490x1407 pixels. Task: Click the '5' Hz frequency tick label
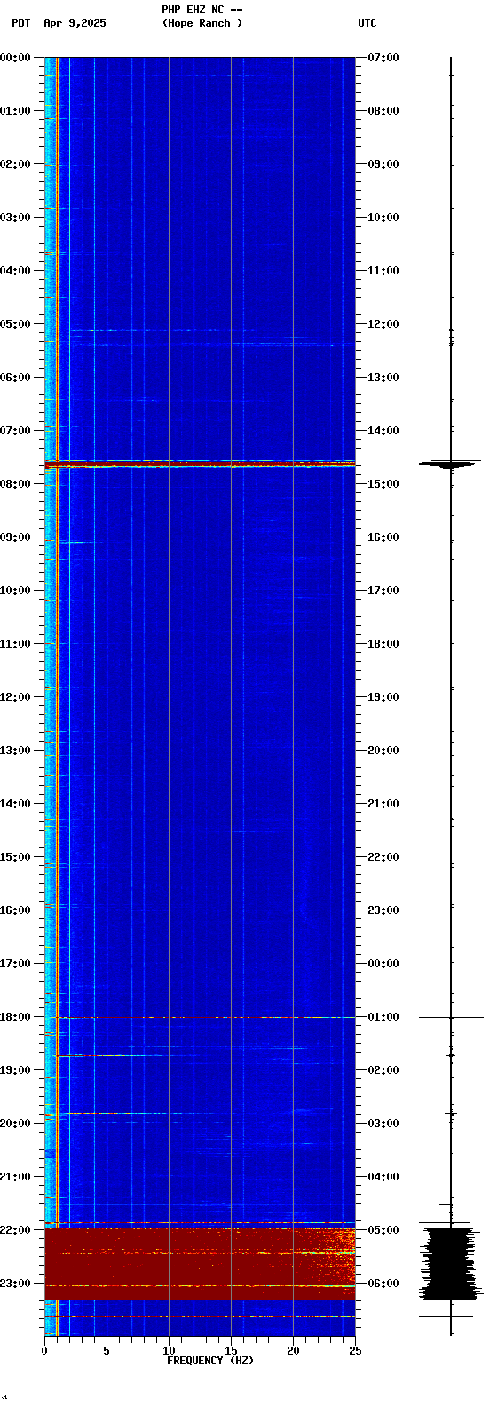[107, 1351]
